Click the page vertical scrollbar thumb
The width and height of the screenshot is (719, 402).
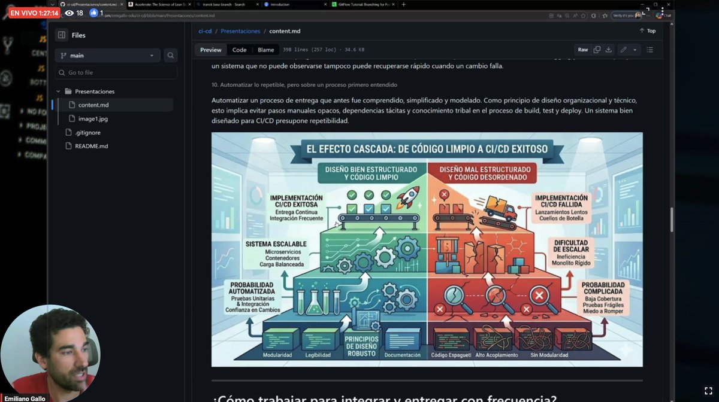[x=671, y=220]
